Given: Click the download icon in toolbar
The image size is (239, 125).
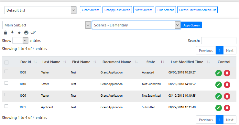Looking at the screenshot, I should 12,33.
